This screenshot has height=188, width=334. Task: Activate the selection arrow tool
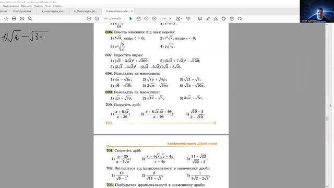pos(130,19)
